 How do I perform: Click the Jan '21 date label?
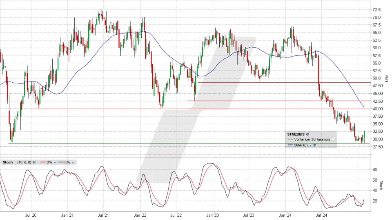tap(67, 215)
